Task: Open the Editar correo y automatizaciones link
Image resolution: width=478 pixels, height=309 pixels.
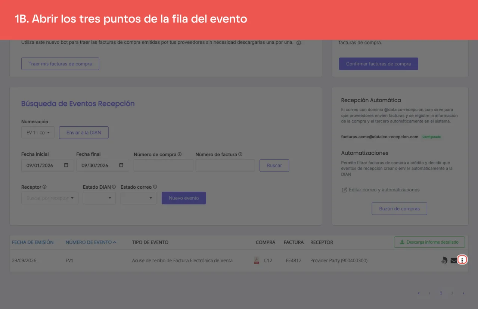Action: 384,190
